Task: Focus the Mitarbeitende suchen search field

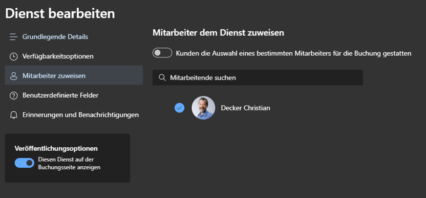Action: pos(257,78)
